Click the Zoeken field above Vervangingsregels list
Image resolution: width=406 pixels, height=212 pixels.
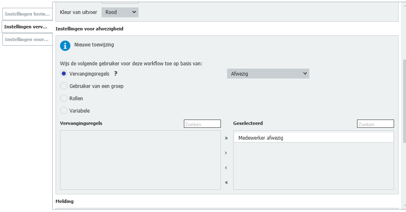pos(202,124)
